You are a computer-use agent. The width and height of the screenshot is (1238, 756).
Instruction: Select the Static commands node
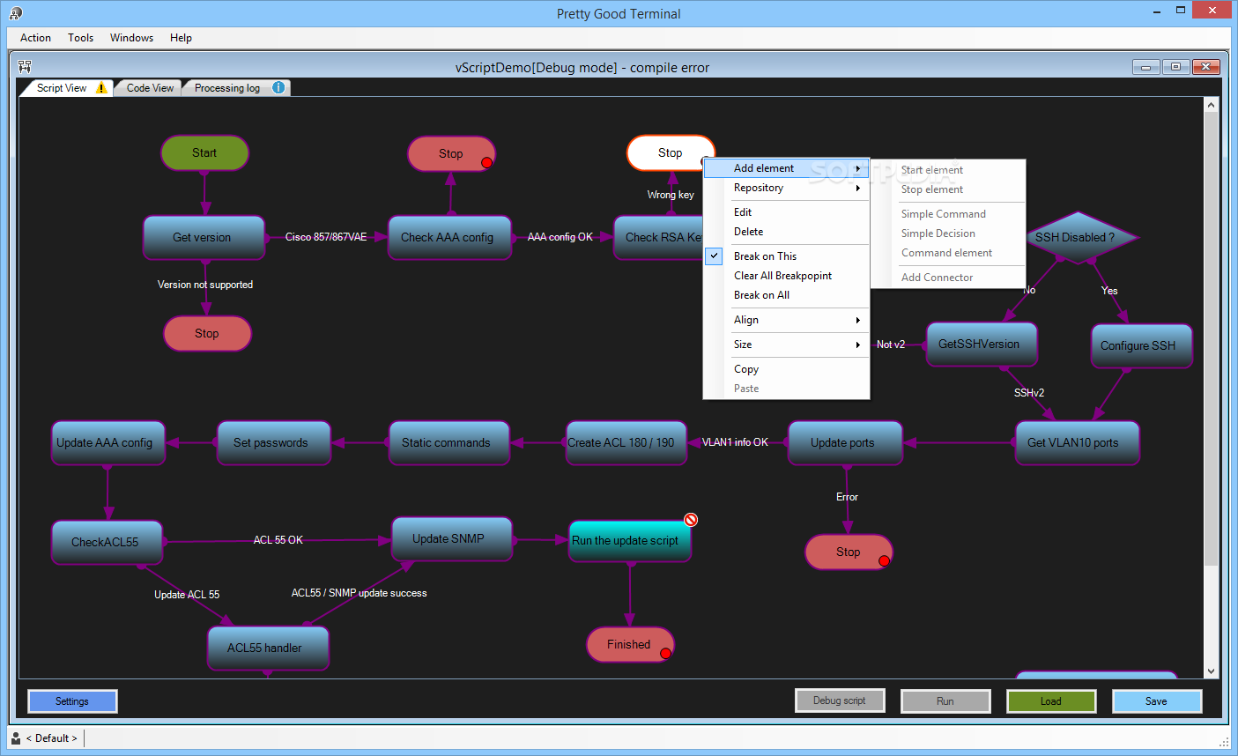click(x=449, y=442)
